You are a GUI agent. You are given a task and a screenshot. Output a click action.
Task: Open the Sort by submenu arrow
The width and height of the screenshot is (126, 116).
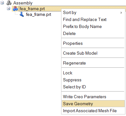click(x=121, y=13)
